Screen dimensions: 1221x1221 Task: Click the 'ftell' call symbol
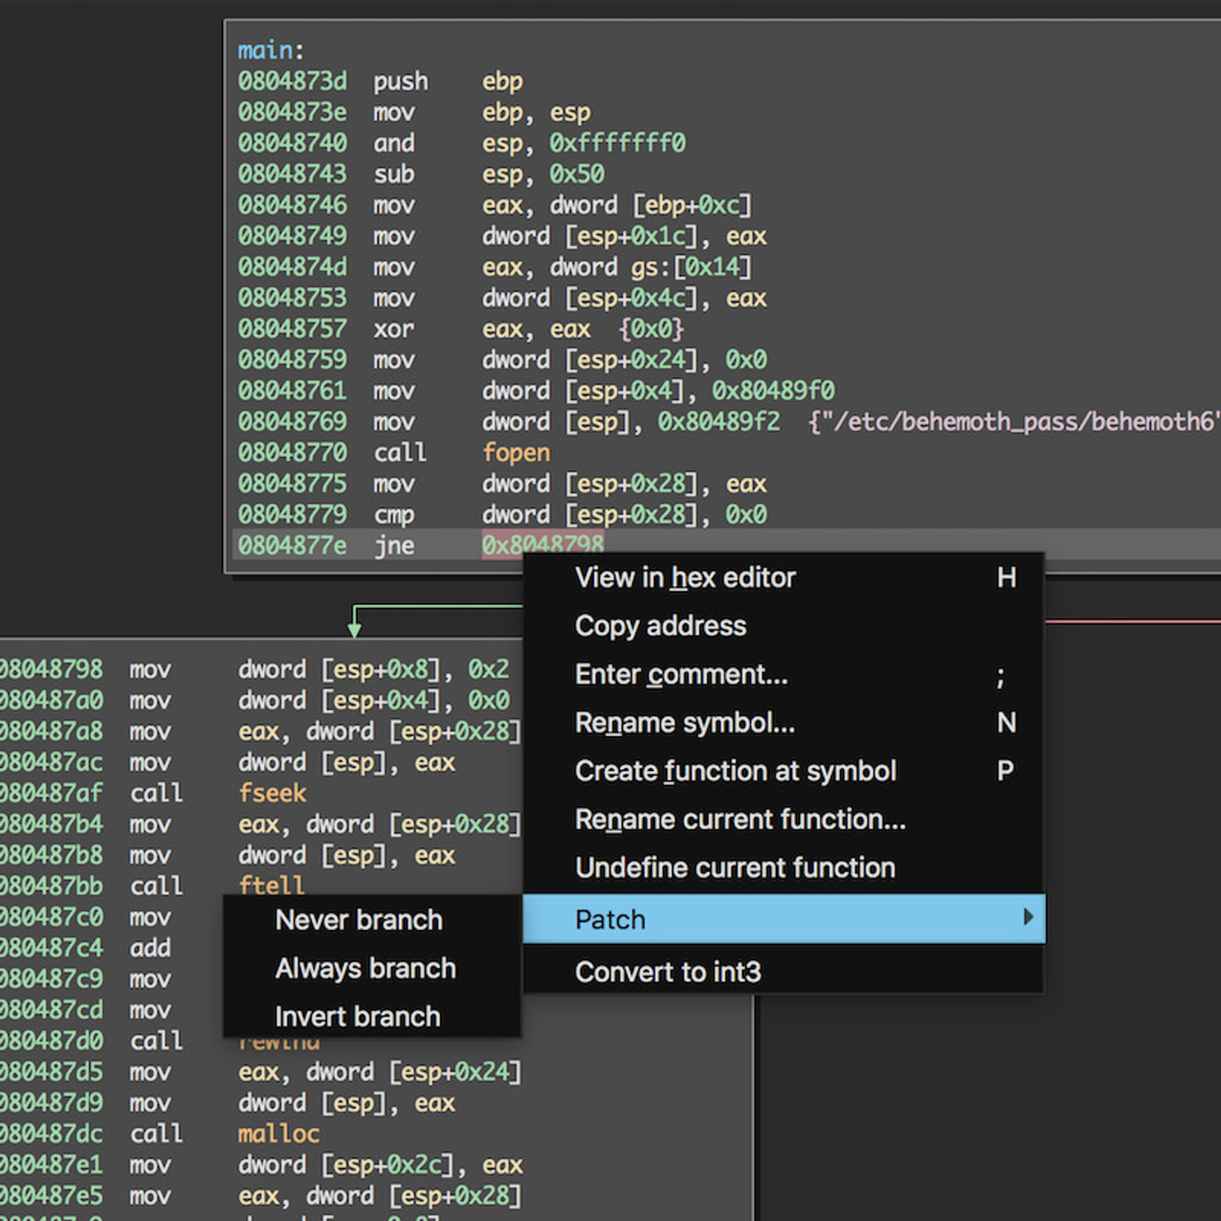[272, 885]
